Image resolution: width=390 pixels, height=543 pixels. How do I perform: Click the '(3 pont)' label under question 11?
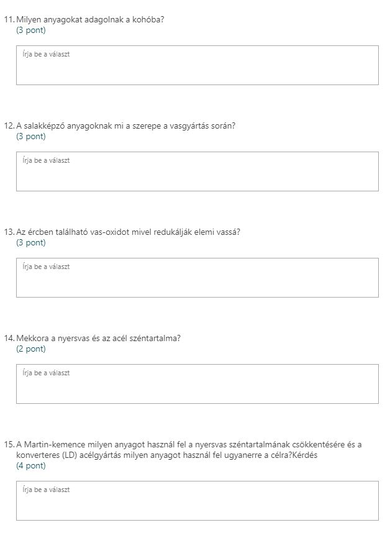31,30
